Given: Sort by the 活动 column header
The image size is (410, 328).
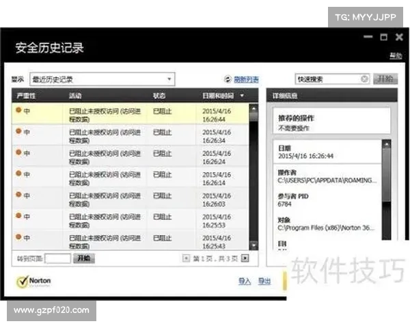Looking at the screenshot, I should click(75, 96).
